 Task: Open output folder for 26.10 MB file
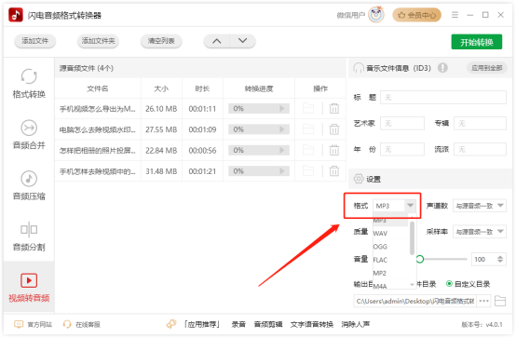point(308,108)
